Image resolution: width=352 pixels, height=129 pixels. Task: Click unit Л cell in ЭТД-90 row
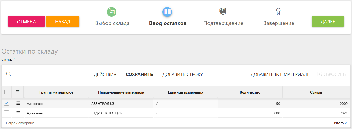click(186, 113)
